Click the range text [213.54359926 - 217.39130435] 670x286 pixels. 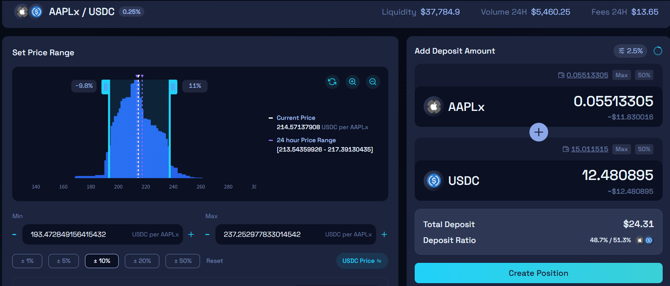324,149
